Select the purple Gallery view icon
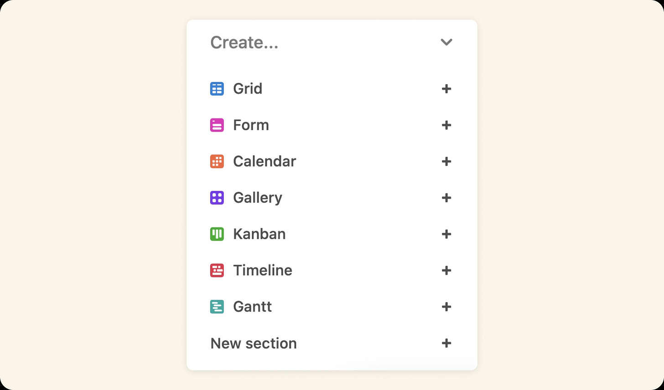 [217, 197]
